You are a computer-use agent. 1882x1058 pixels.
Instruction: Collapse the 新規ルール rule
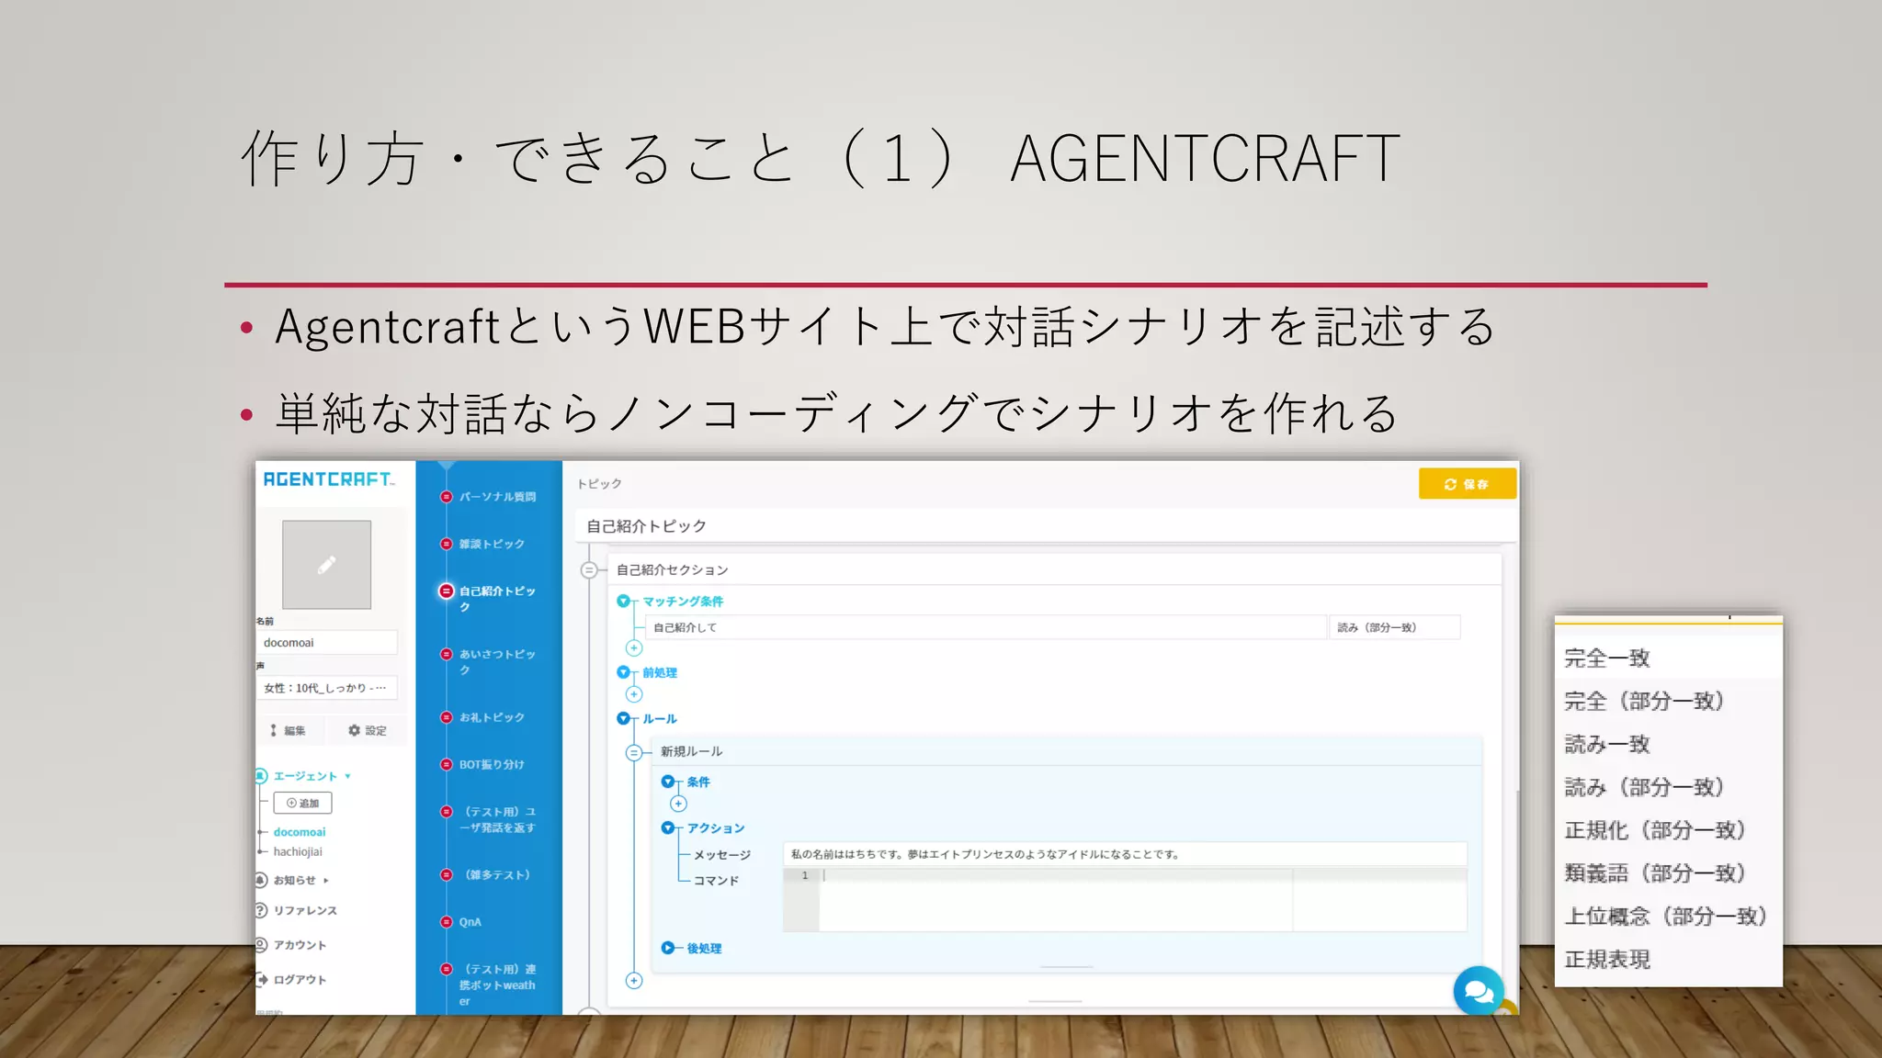click(633, 753)
